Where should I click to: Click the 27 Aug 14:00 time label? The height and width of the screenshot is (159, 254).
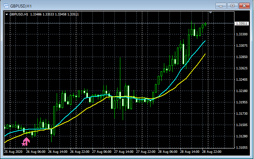tap(124, 152)
